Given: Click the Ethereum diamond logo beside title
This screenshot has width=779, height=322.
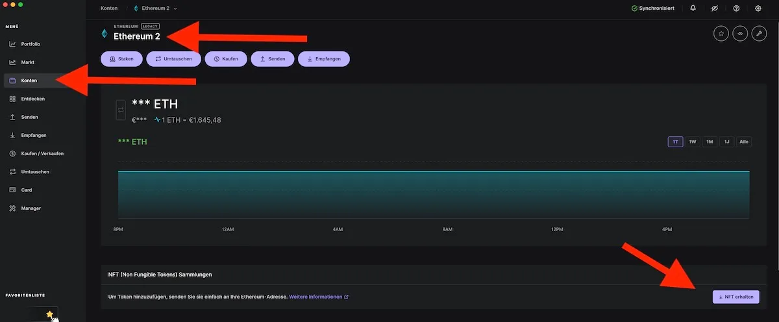Looking at the screenshot, I should click(105, 33).
